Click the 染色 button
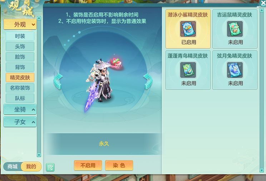 (119, 165)
